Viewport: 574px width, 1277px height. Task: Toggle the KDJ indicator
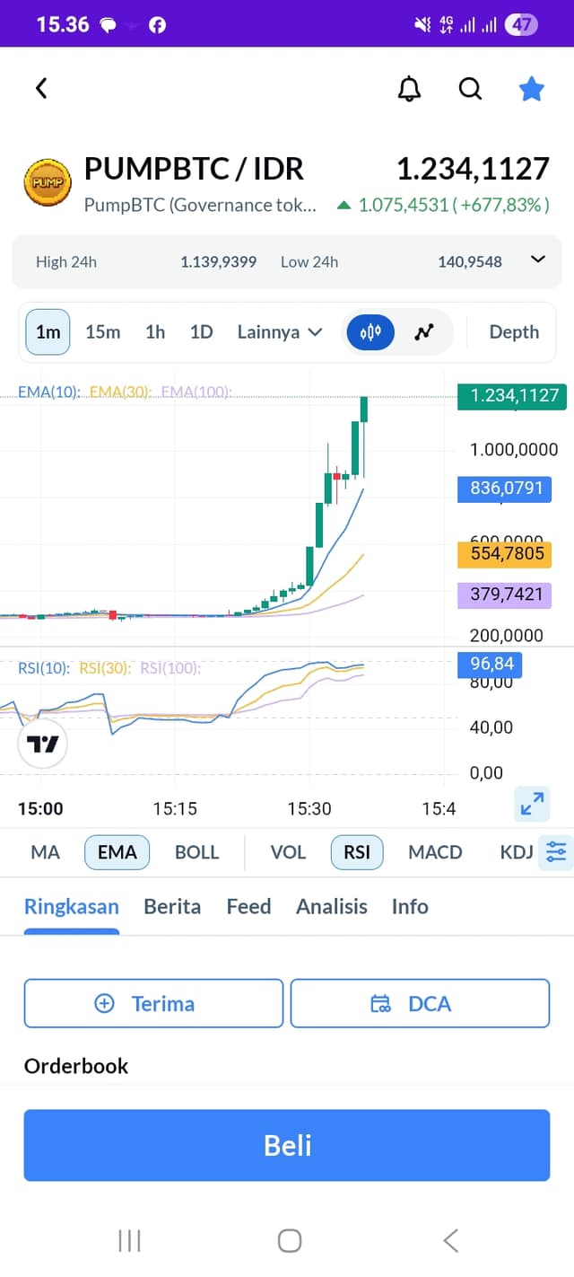pyautogui.click(x=517, y=852)
